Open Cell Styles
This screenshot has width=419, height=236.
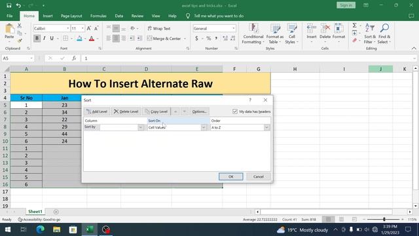tap(291, 33)
